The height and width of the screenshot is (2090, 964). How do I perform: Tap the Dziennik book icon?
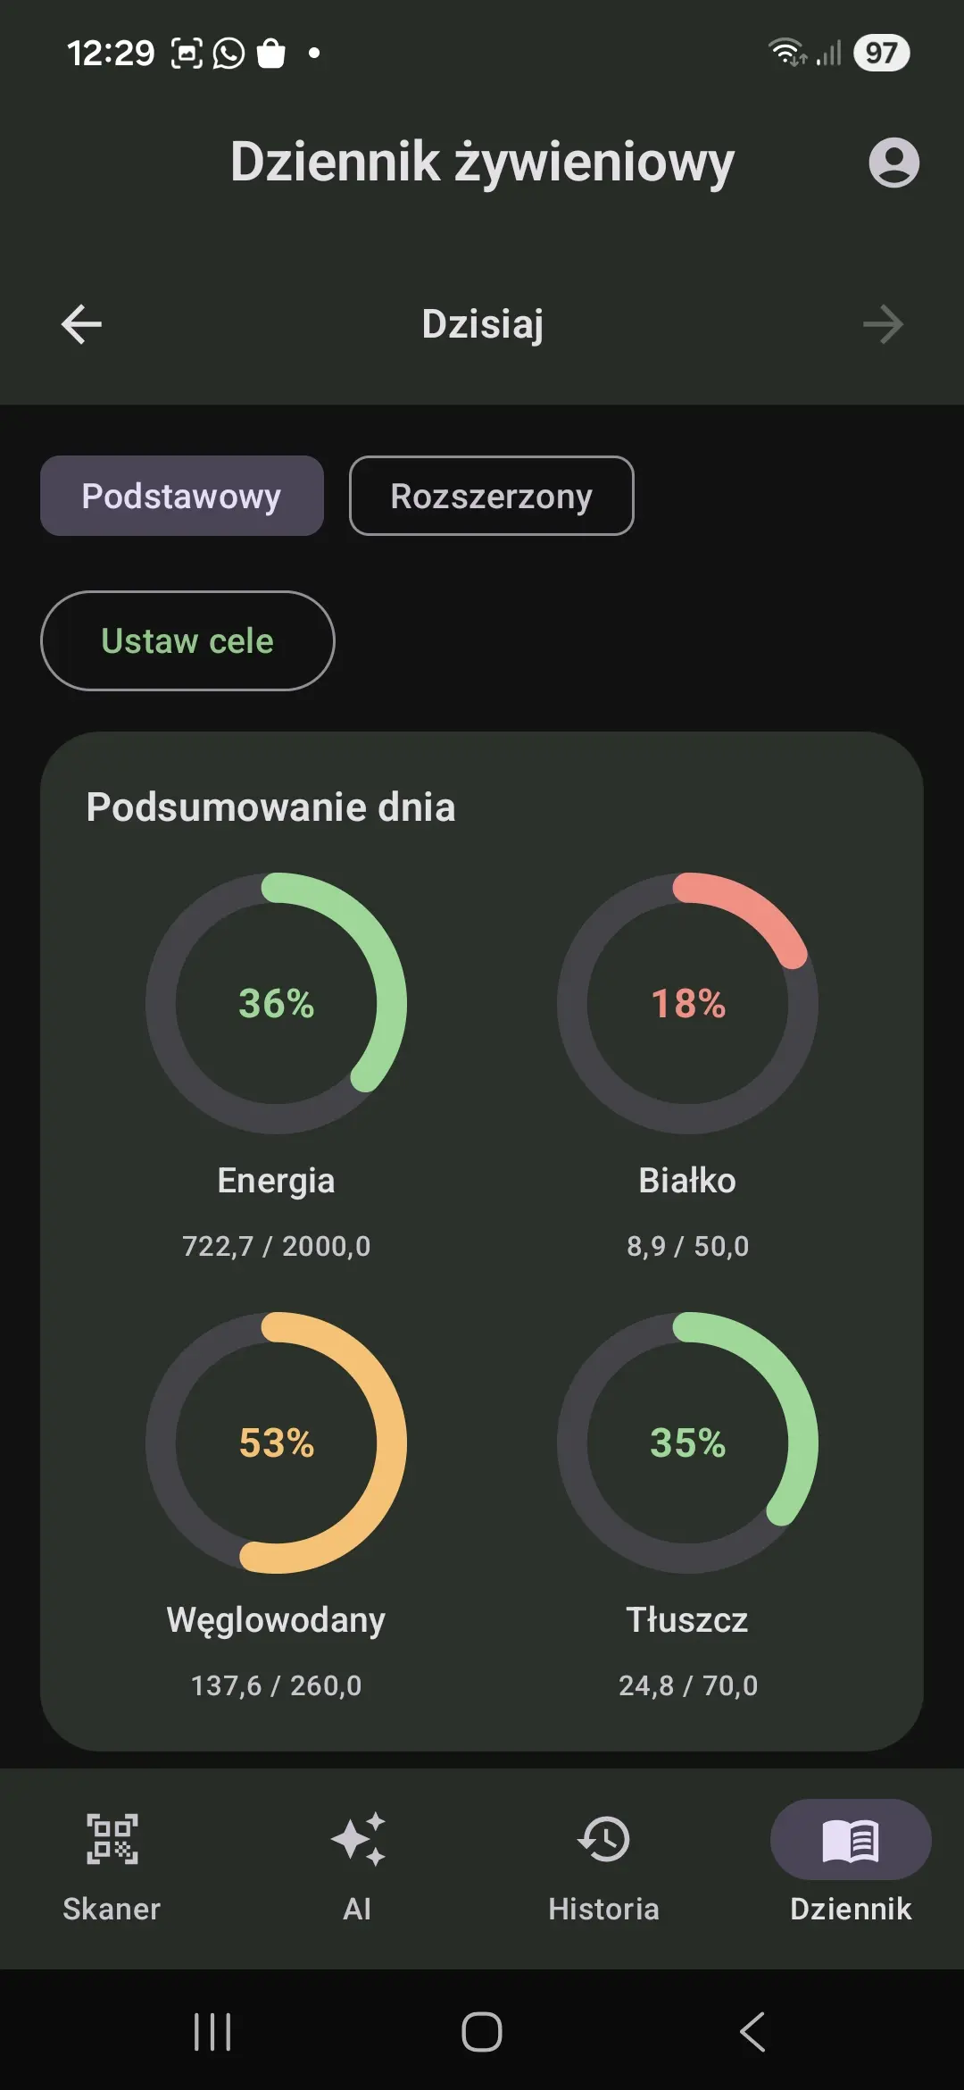[x=851, y=1839]
